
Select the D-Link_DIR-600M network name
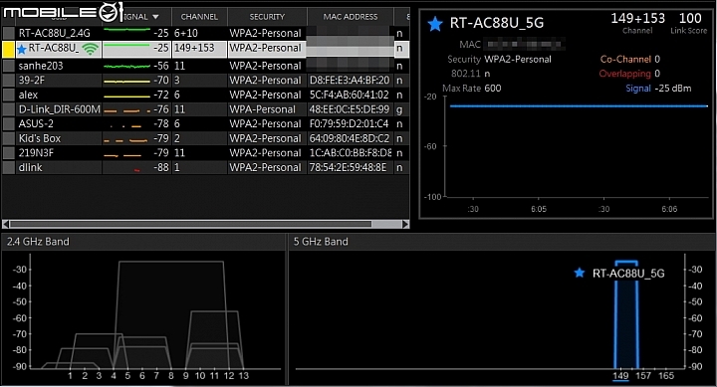(59, 109)
